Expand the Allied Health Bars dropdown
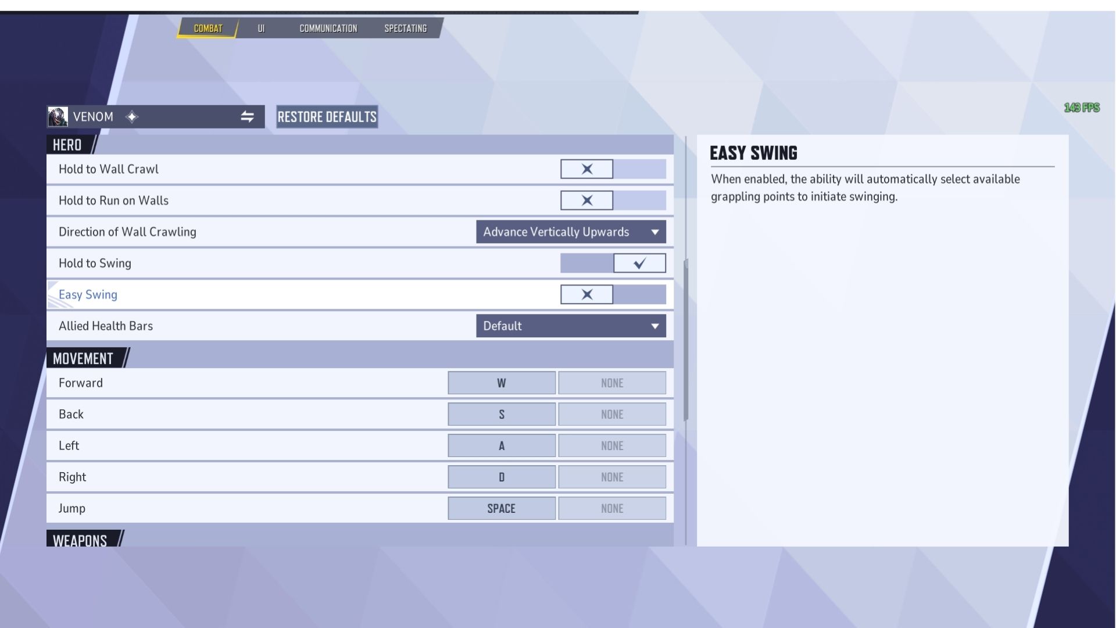Viewport: 1116px width, 628px height. [x=570, y=326]
